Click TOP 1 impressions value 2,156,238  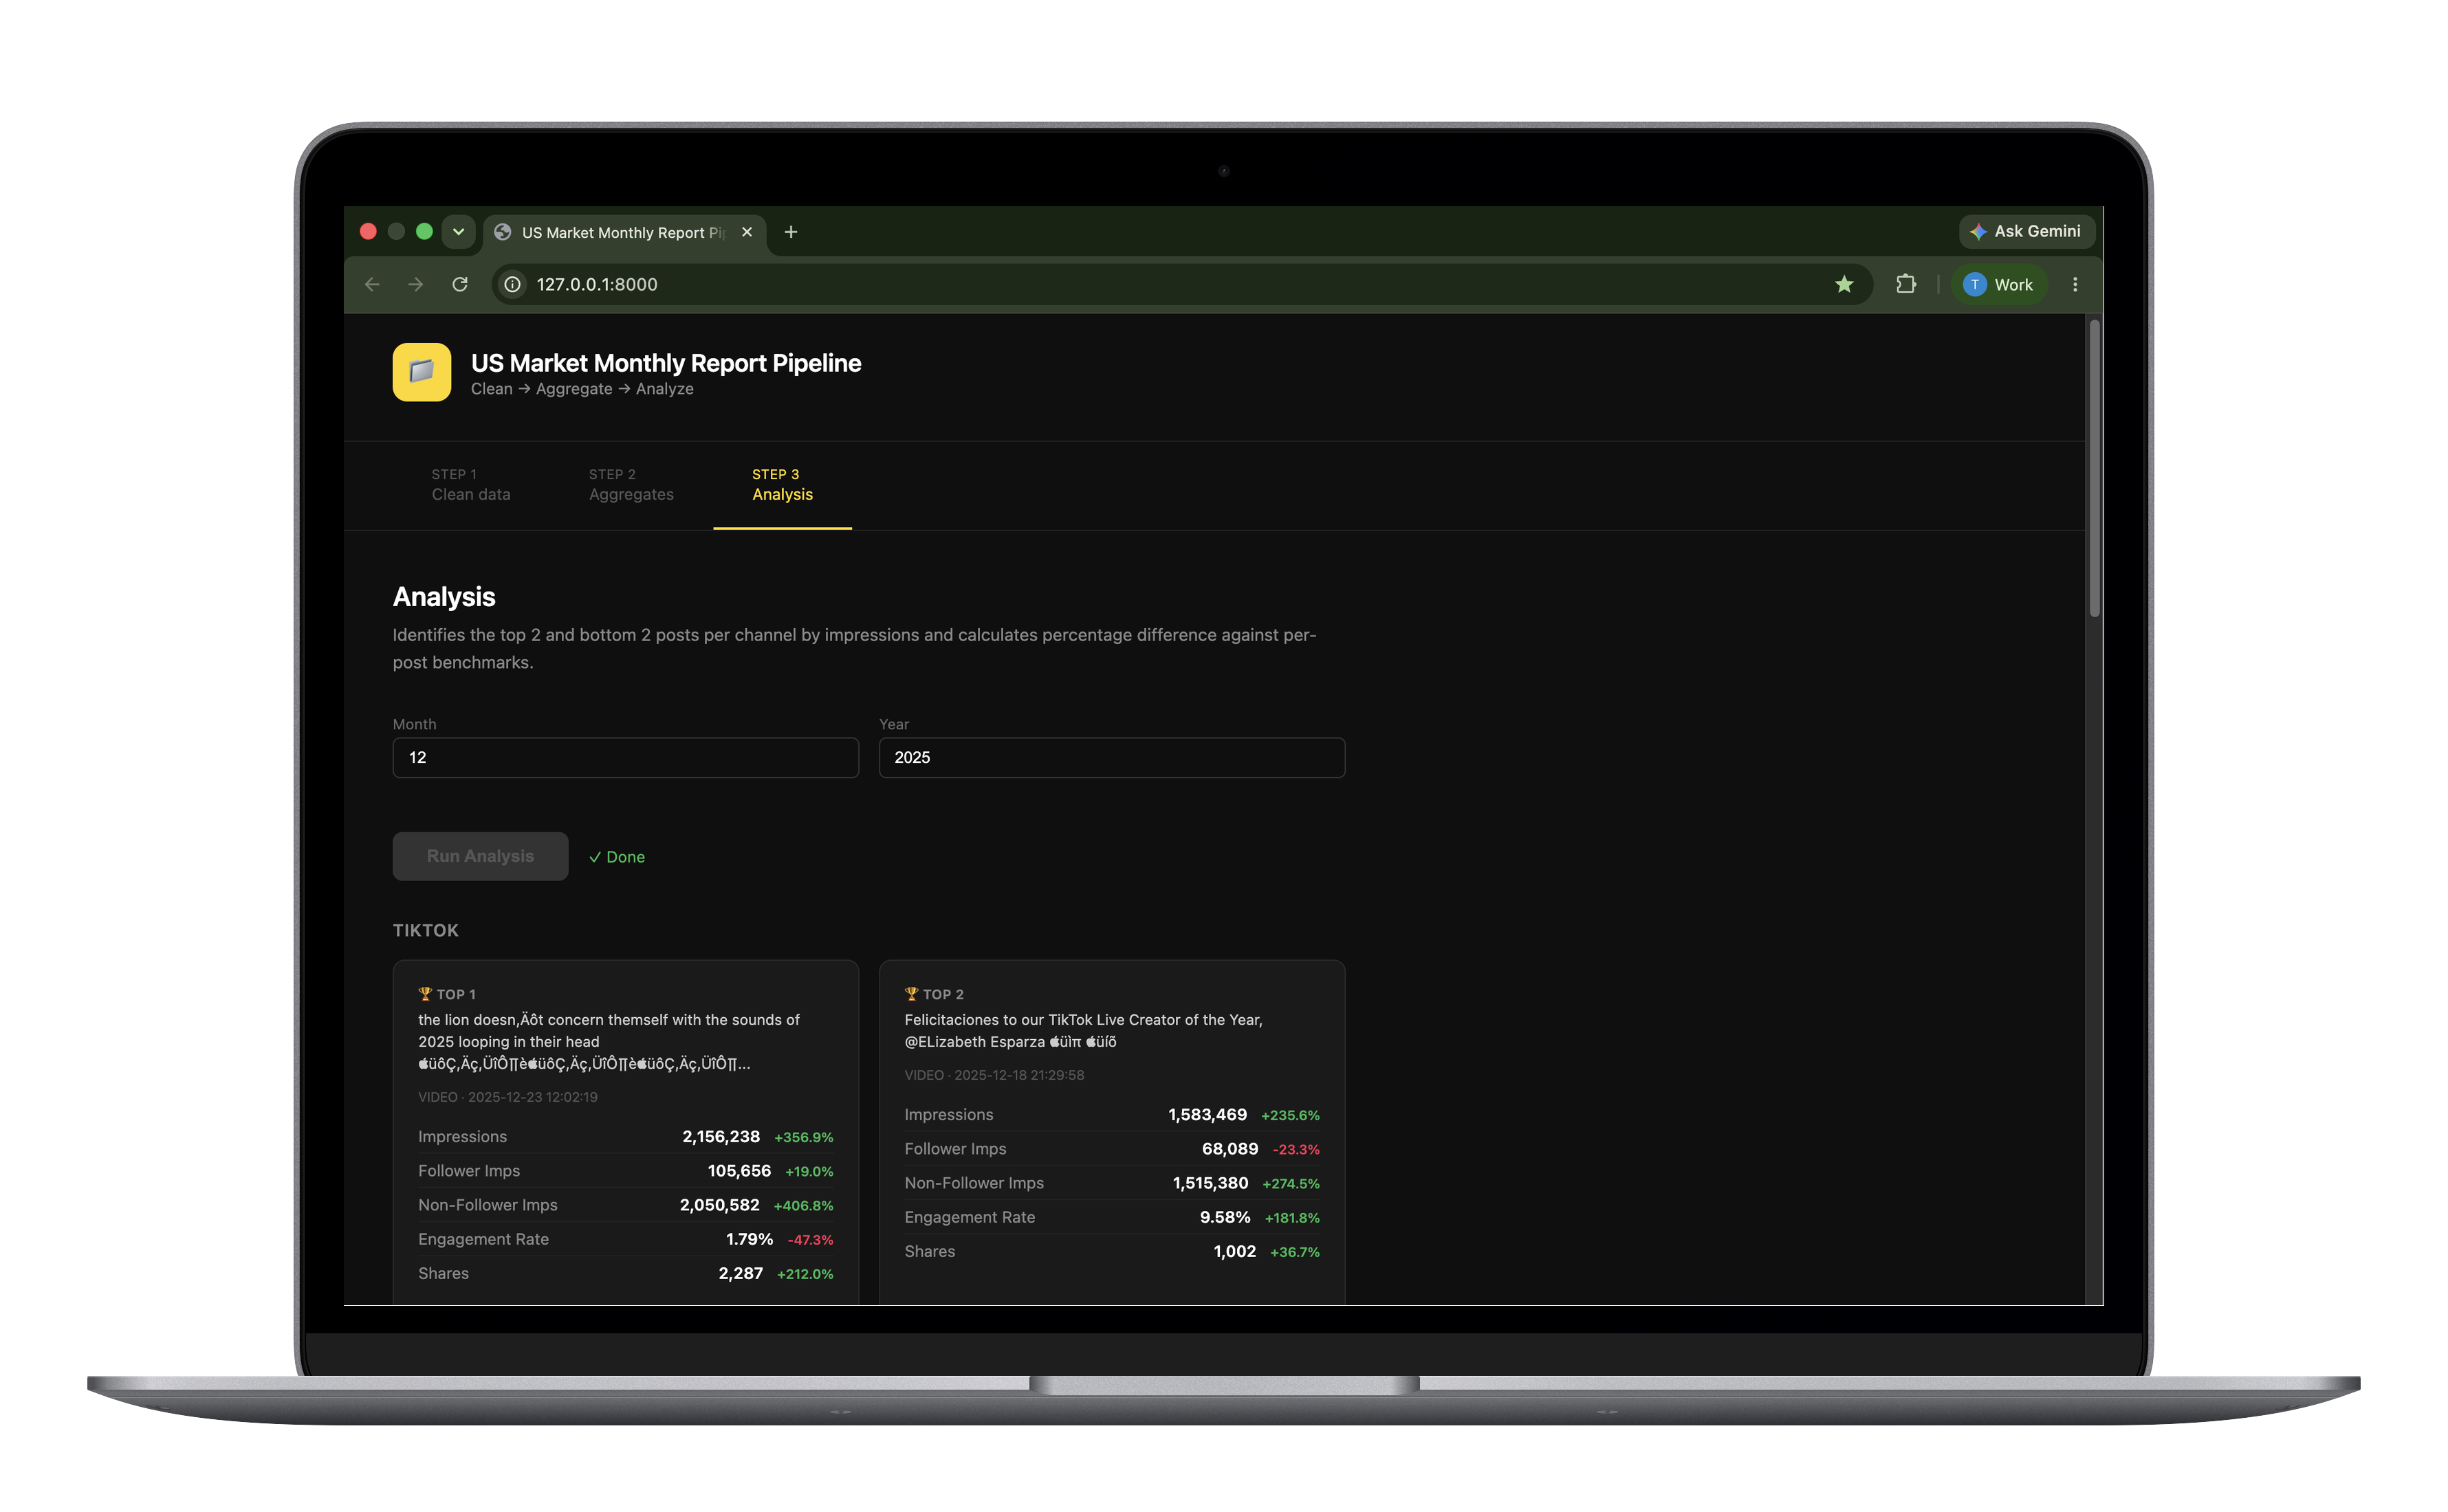click(x=720, y=1137)
